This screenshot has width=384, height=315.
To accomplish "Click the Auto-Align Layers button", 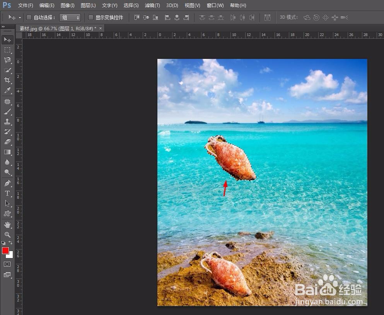I will point(267,17).
